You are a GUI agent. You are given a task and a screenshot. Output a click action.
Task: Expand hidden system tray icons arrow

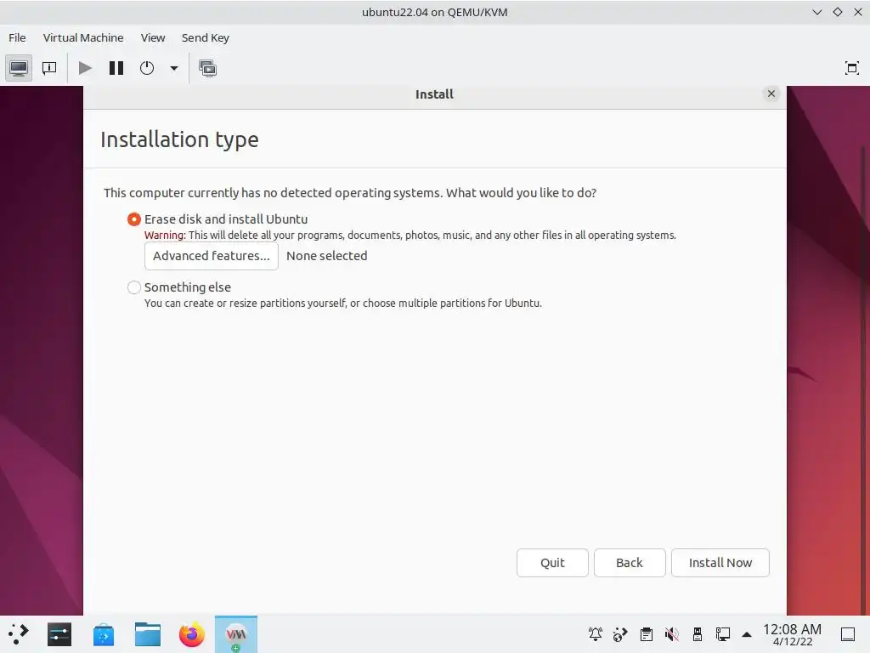pyautogui.click(x=747, y=634)
